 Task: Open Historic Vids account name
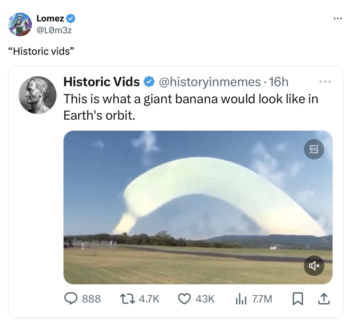click(x=101, y=82)
